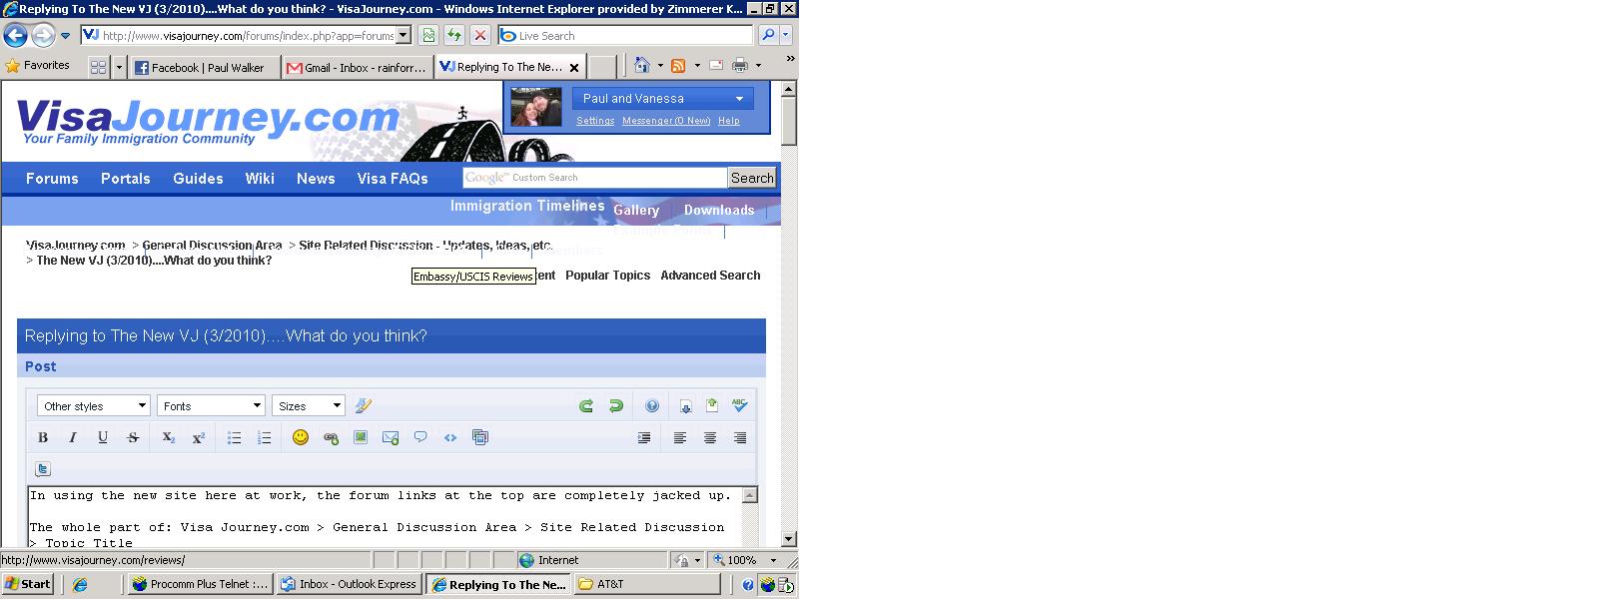Screen dimensions: 1612x599
Task: Open the smiley emoticon picker
Action: click(301, 437)
